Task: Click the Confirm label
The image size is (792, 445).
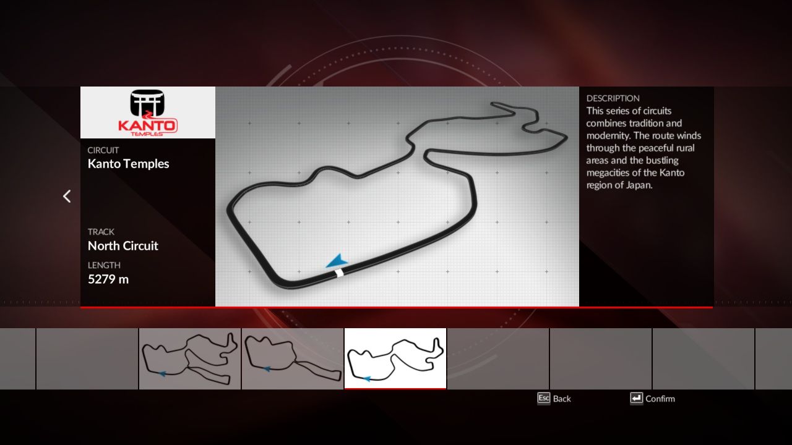Action: pyautogui.click(x=660, y=399)
